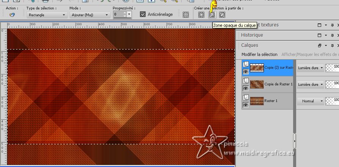The width and height of the screenshot is (339, 167).
Task: Click the first Créer une sélection à partir de icon
Action: 201,15
